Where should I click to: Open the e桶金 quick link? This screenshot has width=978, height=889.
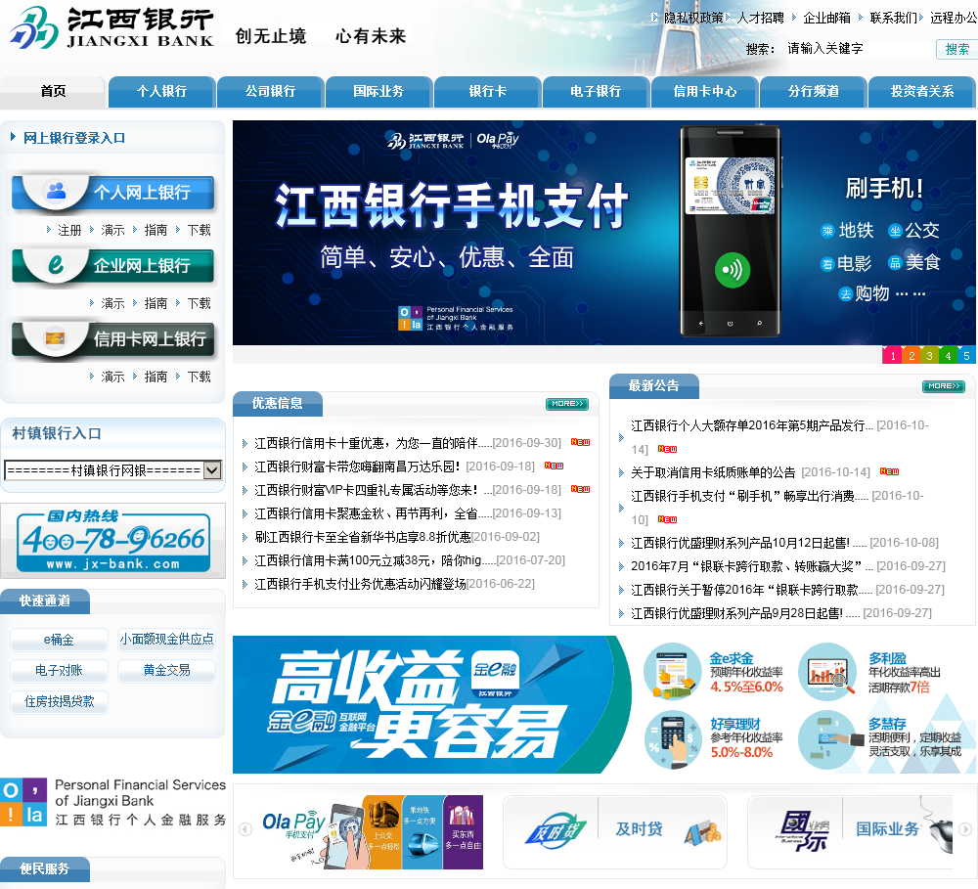point(59,640)
